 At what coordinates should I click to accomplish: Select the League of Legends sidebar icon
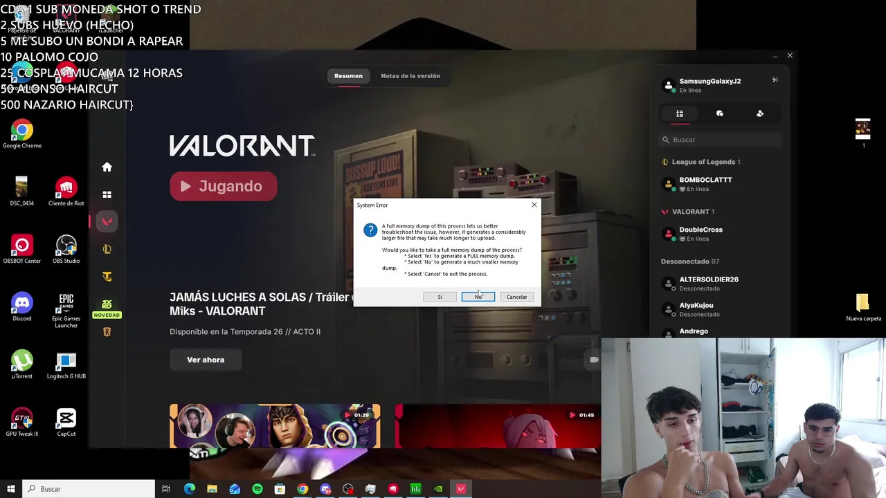coord(107,249)
